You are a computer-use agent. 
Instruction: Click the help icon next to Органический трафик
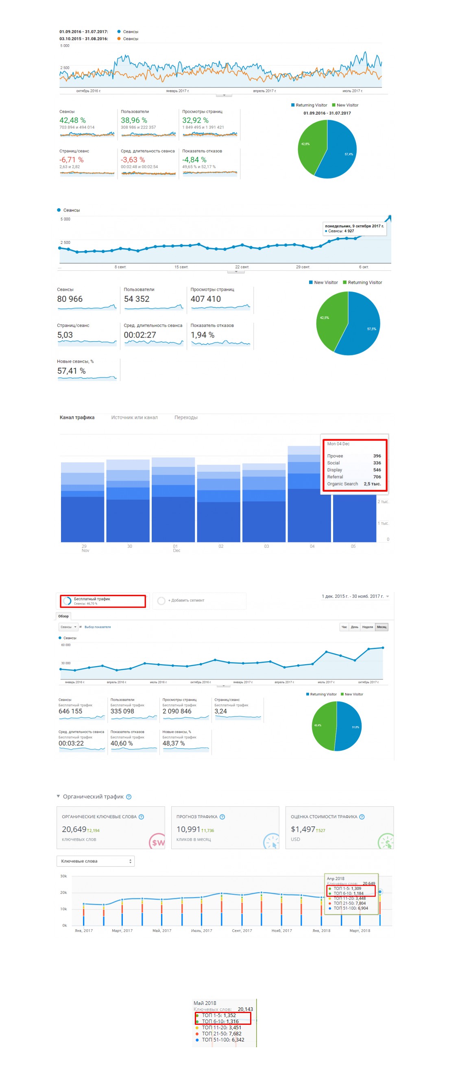click(x=129, y=797)
